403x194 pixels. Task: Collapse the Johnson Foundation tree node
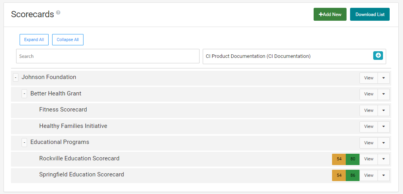pyautogui.click(x=16, y=77)
